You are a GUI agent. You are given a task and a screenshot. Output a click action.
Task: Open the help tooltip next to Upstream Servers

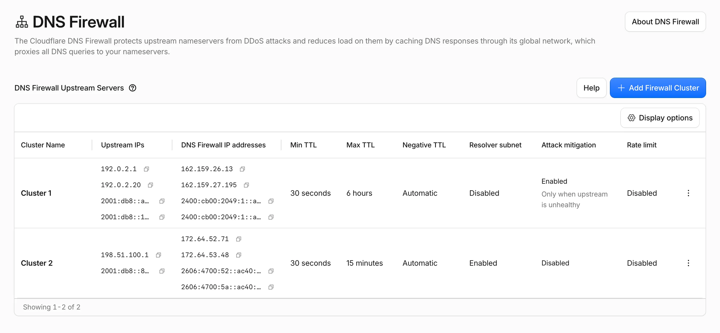[x=133, y=88]
